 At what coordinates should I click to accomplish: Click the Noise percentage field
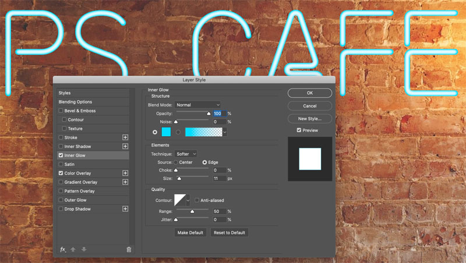coord(220,122)
